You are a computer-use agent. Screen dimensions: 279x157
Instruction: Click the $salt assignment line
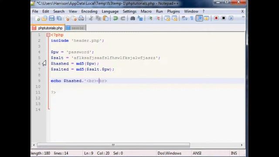105,58
